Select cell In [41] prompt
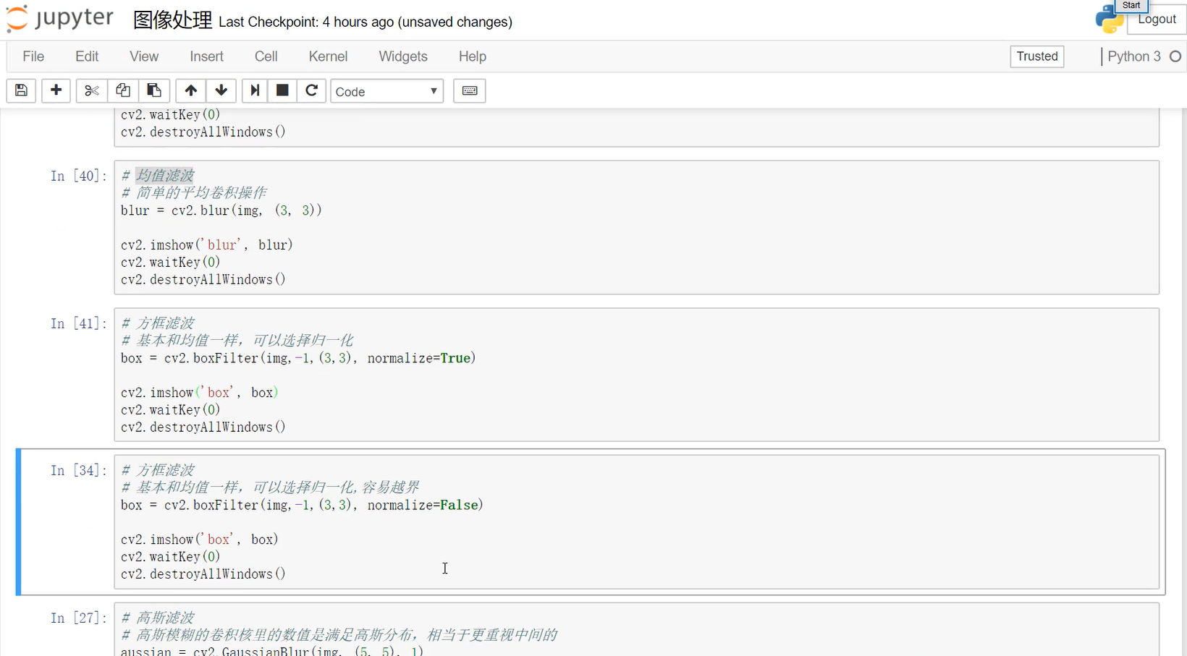 click(x=78, y=323)
